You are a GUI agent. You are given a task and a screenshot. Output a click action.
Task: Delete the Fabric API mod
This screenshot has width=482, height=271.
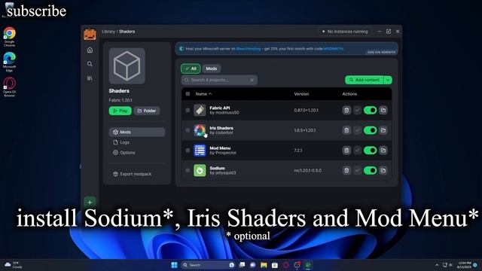346,110
